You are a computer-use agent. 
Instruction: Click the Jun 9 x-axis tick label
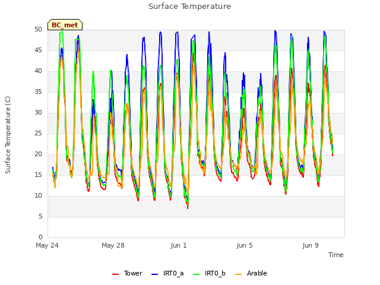(x=311, y=245)
